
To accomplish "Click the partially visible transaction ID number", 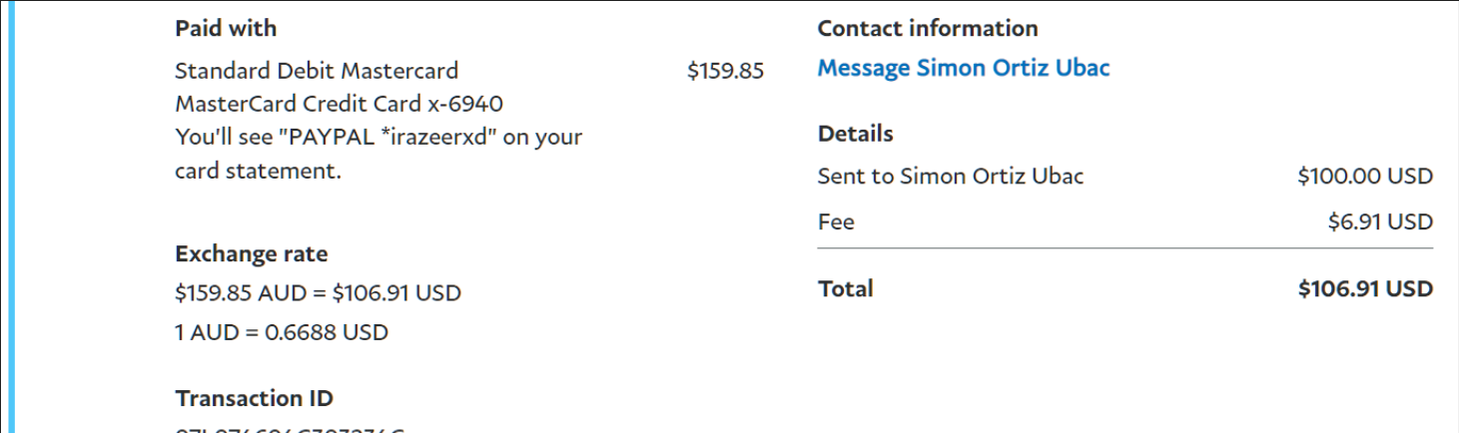I will [x=290, y=429].
